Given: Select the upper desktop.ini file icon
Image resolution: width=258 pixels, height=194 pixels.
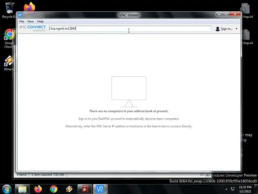Looking at the screenshot, I should point(246,11).
